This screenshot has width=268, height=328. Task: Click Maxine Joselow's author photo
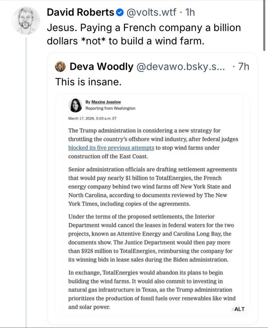click(75, 105)
